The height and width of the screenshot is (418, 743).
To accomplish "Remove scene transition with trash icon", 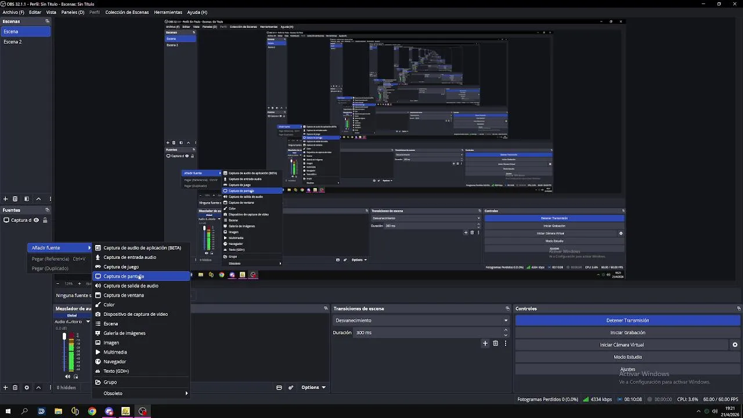I will pos(495,343).
